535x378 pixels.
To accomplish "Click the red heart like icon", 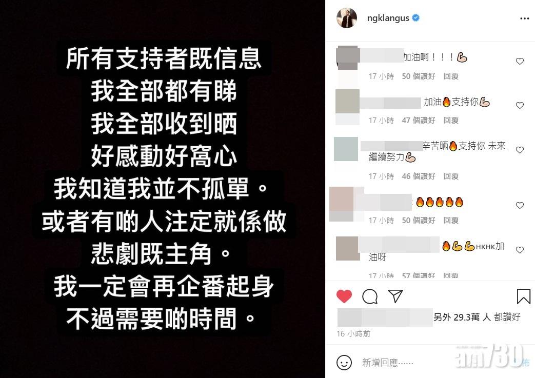I will pos(344,296).
